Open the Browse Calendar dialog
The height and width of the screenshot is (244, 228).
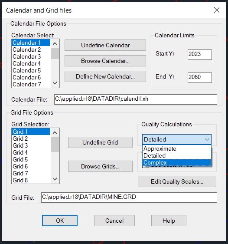click(105, 61)
